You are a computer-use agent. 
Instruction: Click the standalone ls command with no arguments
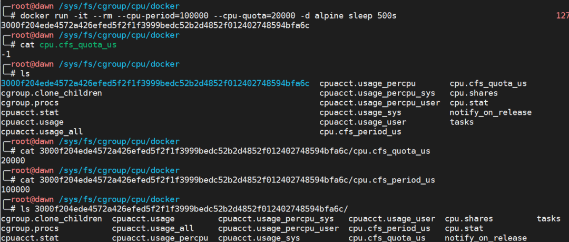coord(25,74)
